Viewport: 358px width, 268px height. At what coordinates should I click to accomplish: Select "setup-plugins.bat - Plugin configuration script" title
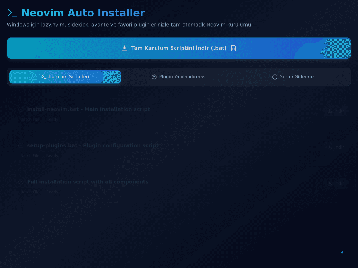tap(93, 145)
